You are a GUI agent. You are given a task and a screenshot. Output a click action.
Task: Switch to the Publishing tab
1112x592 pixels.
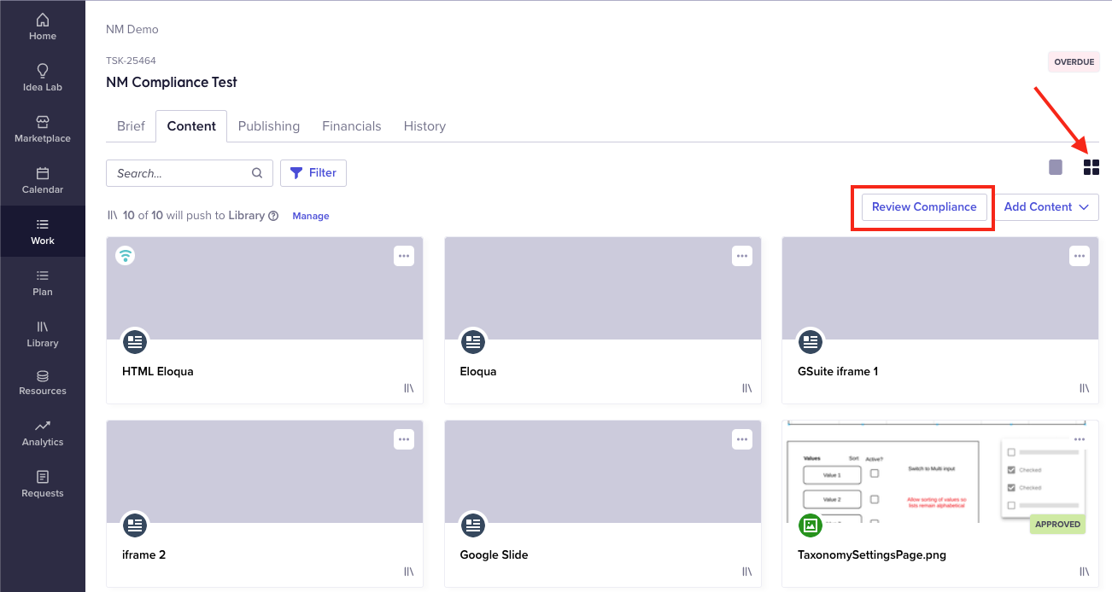(269, 126)
